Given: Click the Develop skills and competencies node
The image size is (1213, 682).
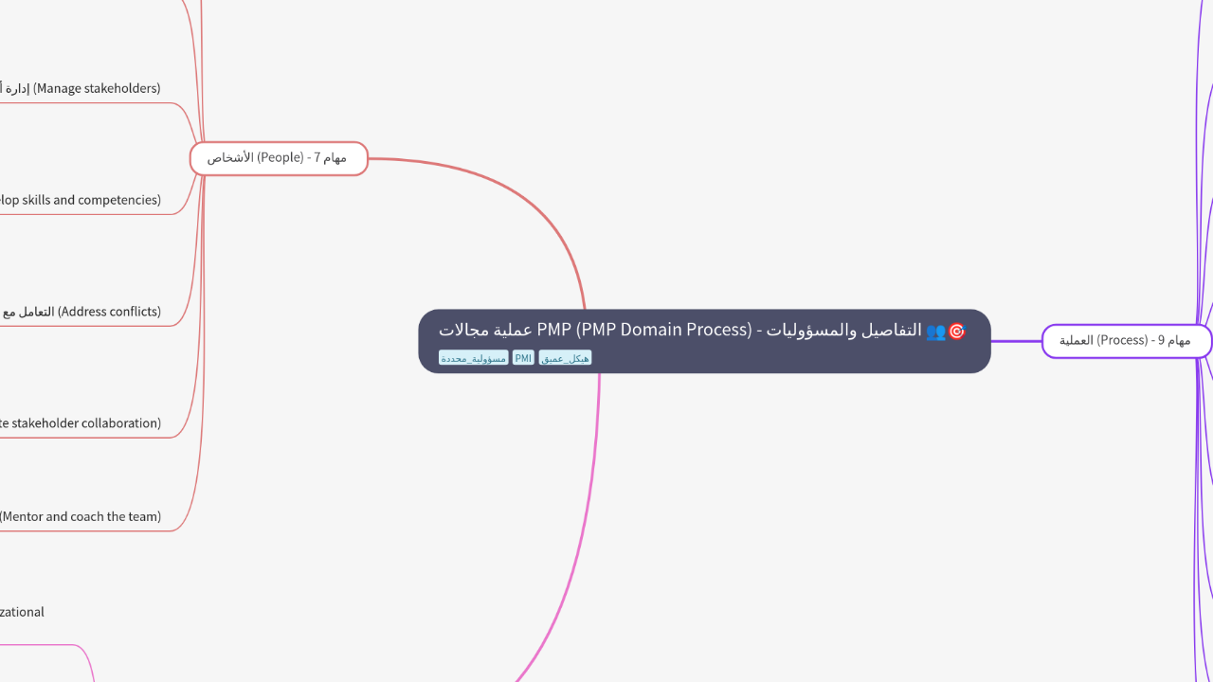Looking at the screenshot, I should pyautogui.click(x=81, y=200).
